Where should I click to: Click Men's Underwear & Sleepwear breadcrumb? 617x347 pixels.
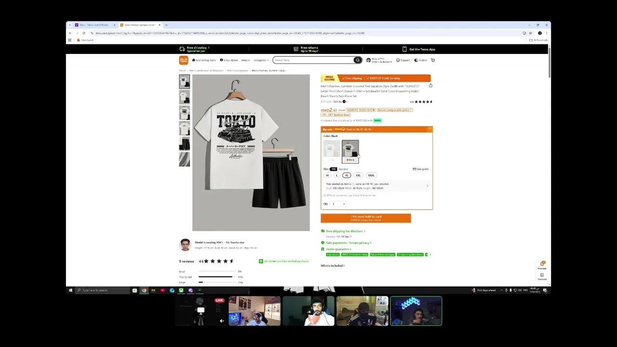pos(206,70)
